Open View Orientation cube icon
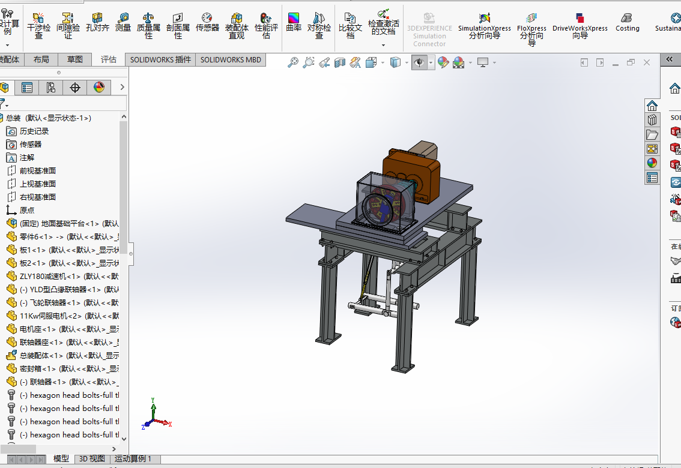The height and width of the screenshot is (468, 681). pos(371,63)
